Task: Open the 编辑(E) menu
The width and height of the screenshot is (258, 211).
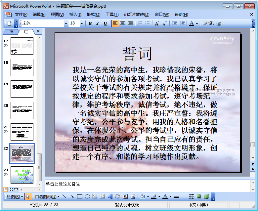Action: coord(39,15)
